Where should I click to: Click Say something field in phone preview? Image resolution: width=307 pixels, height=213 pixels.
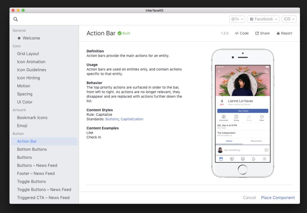[x=233, y=150]
